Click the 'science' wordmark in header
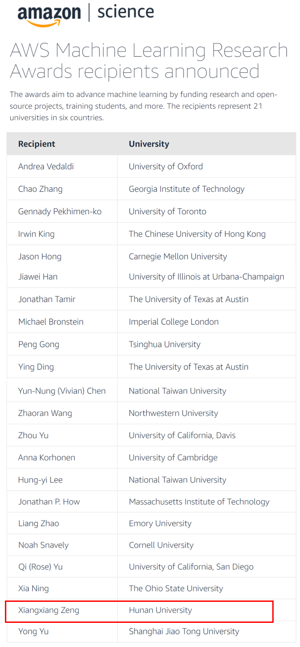The image size is (300, 647). point(125,12)
